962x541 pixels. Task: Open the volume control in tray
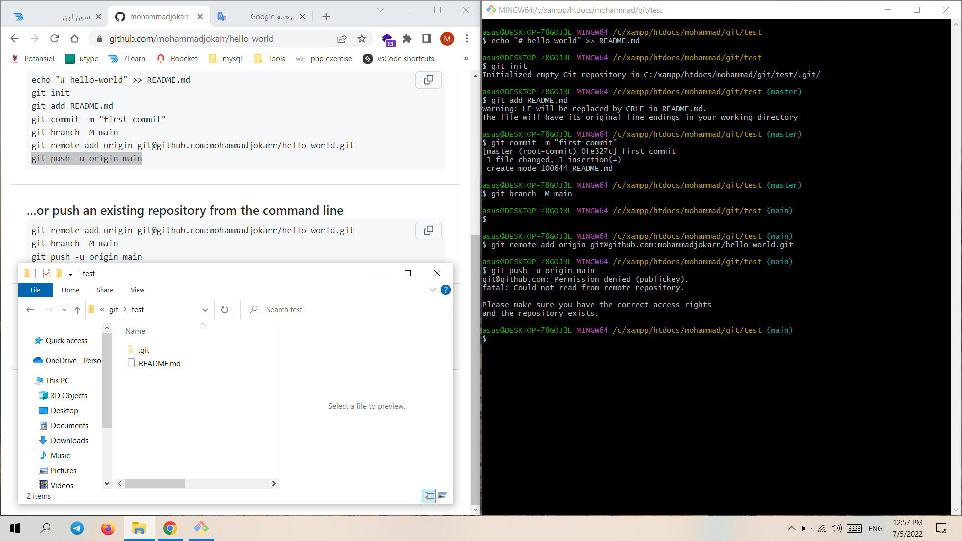pos(836,528)
